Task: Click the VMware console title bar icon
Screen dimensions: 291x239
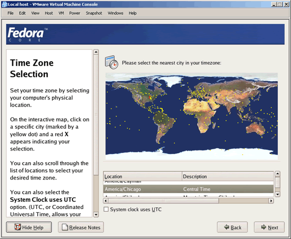Action: coord(4,4)
